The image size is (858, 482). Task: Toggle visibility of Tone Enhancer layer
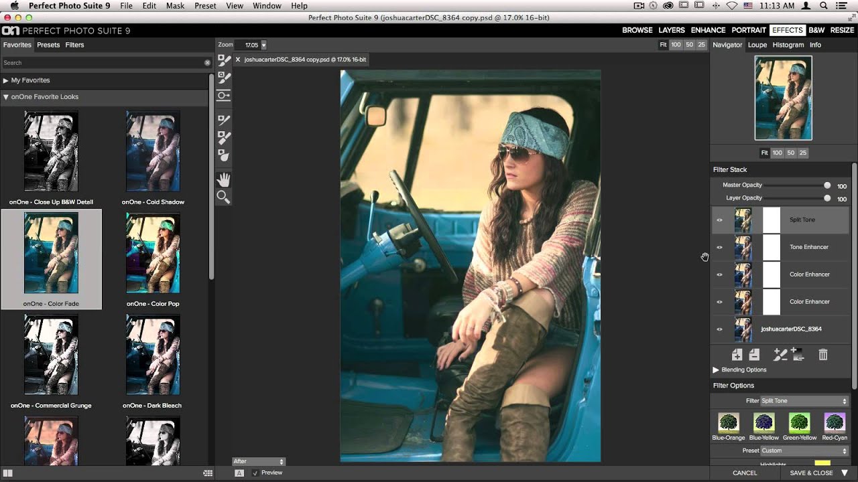(x=719, y=247)
